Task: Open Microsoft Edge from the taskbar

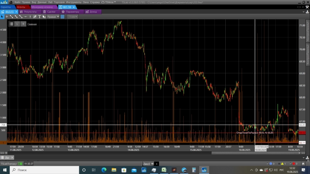Action: (x=104, y=170)
